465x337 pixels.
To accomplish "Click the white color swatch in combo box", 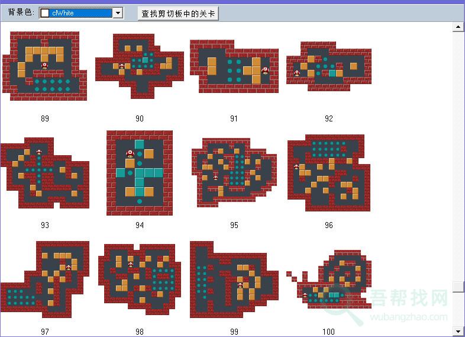I will click(45, 13).
